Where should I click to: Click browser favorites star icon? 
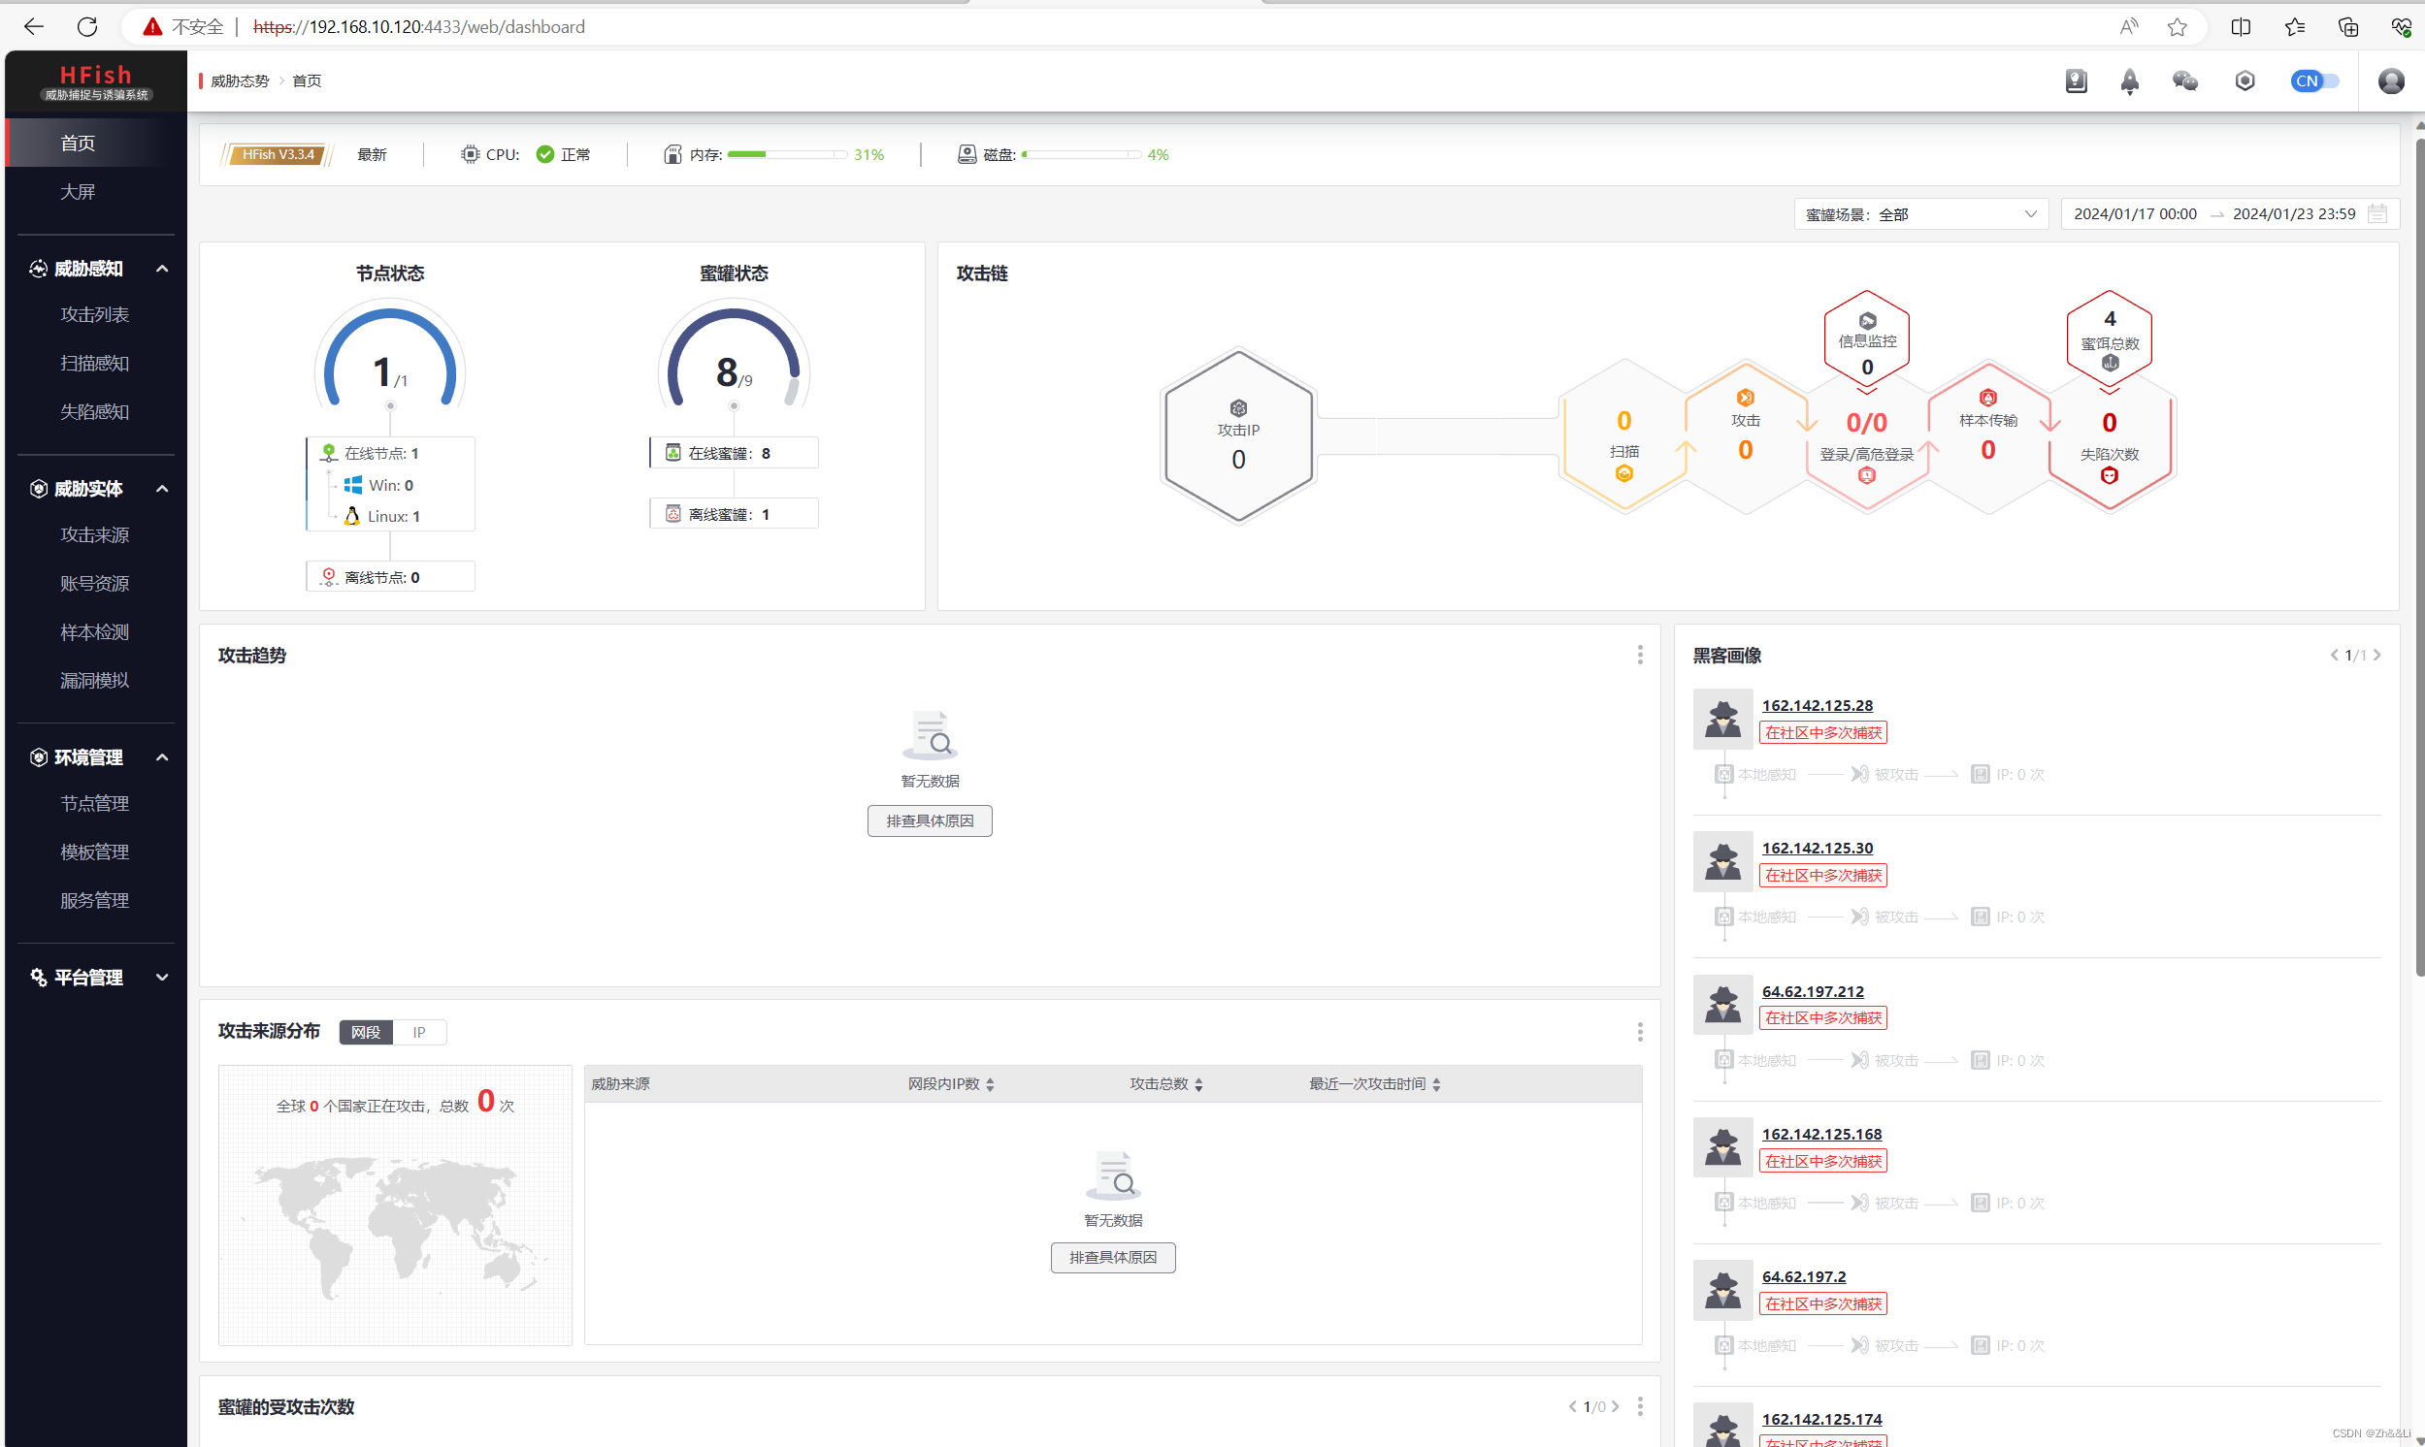(x=2177, y=26)
